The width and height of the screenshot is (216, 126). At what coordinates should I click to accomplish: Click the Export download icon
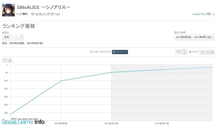tap(190, 52)
